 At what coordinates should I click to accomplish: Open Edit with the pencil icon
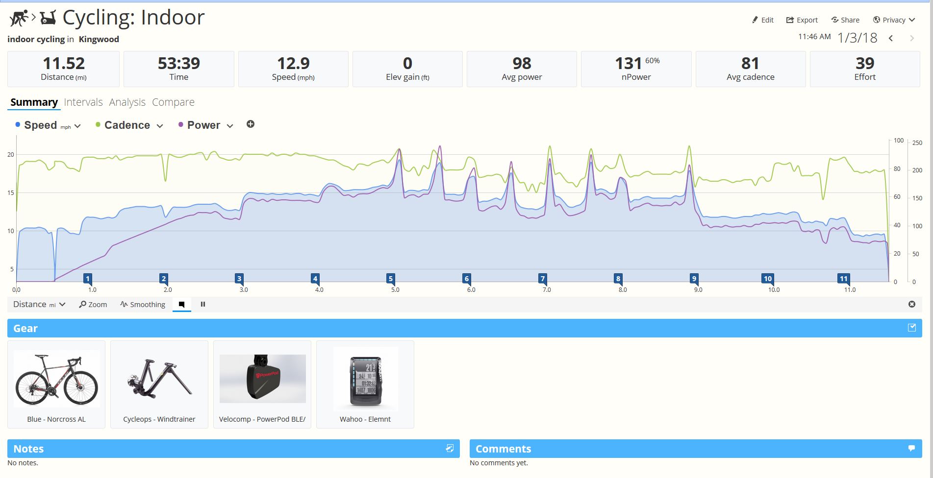tap(762, 20)
